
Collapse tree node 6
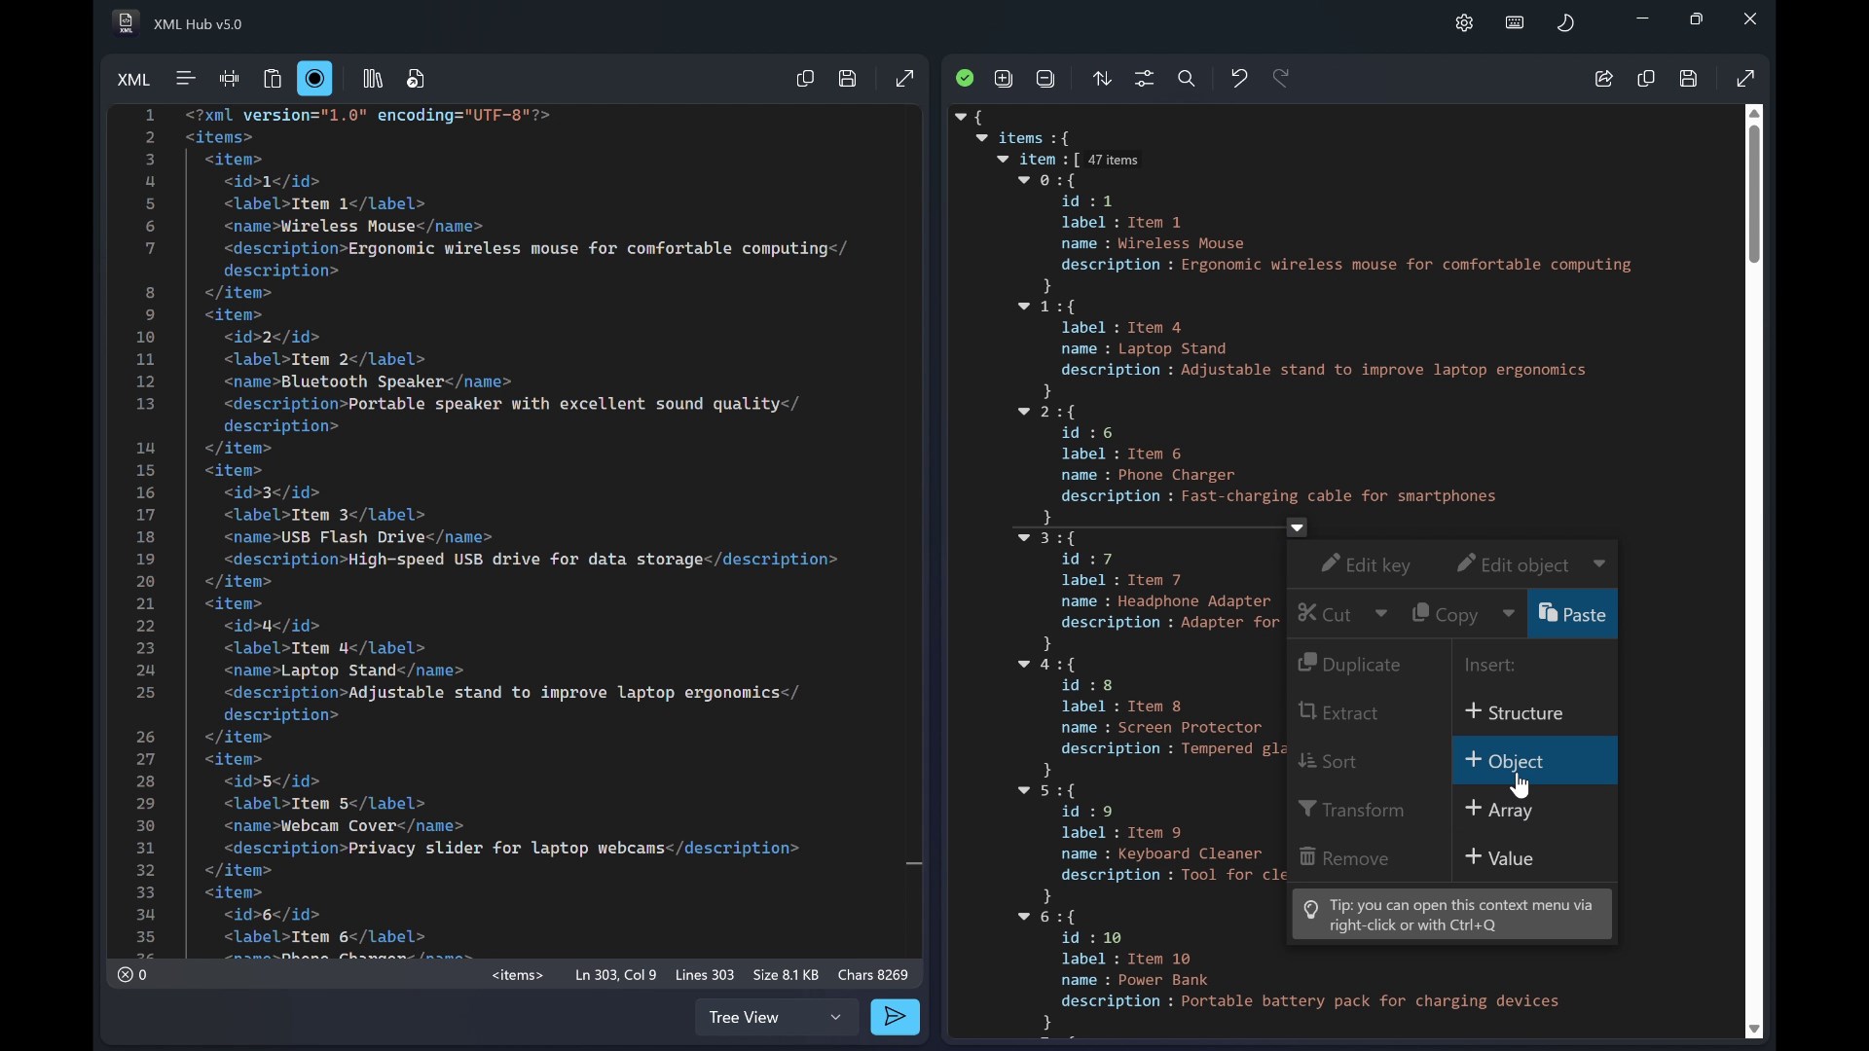coord(1026,919)
